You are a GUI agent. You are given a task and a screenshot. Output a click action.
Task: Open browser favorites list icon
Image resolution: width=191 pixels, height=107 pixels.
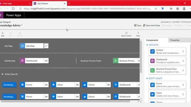point(171,9)
